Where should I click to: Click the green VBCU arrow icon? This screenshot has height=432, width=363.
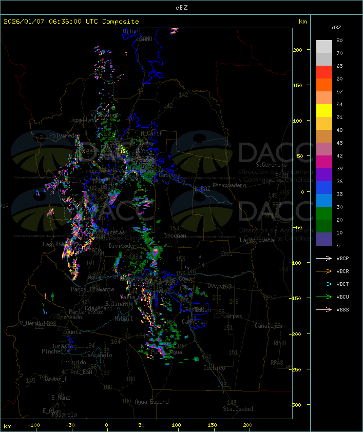324,297
